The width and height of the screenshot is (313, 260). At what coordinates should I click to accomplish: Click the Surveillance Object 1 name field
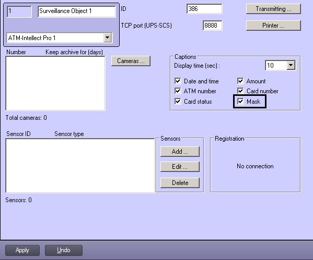point(77,11)
